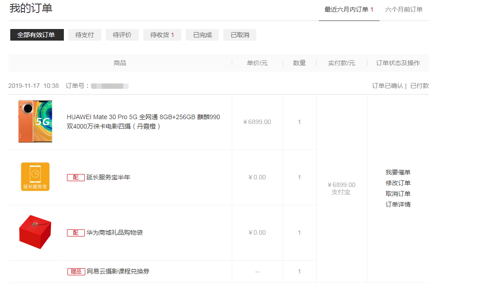
Task: Select the 已取消 filter
Action: (x=240, y=35)
